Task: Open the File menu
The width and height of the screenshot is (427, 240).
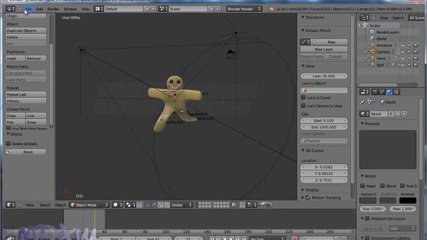Action: [x=28, y=9]
